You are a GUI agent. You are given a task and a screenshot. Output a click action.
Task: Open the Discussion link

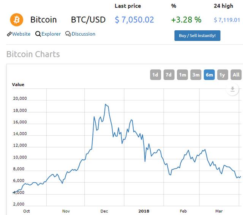pos(83,34)
